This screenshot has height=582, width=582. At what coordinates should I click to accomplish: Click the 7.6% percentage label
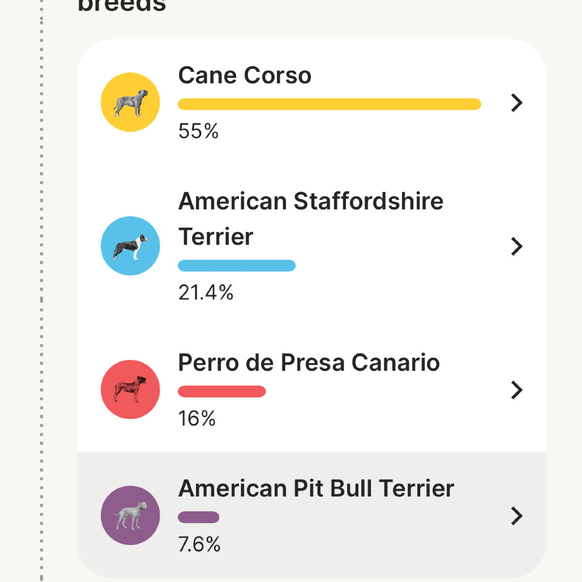pyautogui.click(x=199, y=544)
